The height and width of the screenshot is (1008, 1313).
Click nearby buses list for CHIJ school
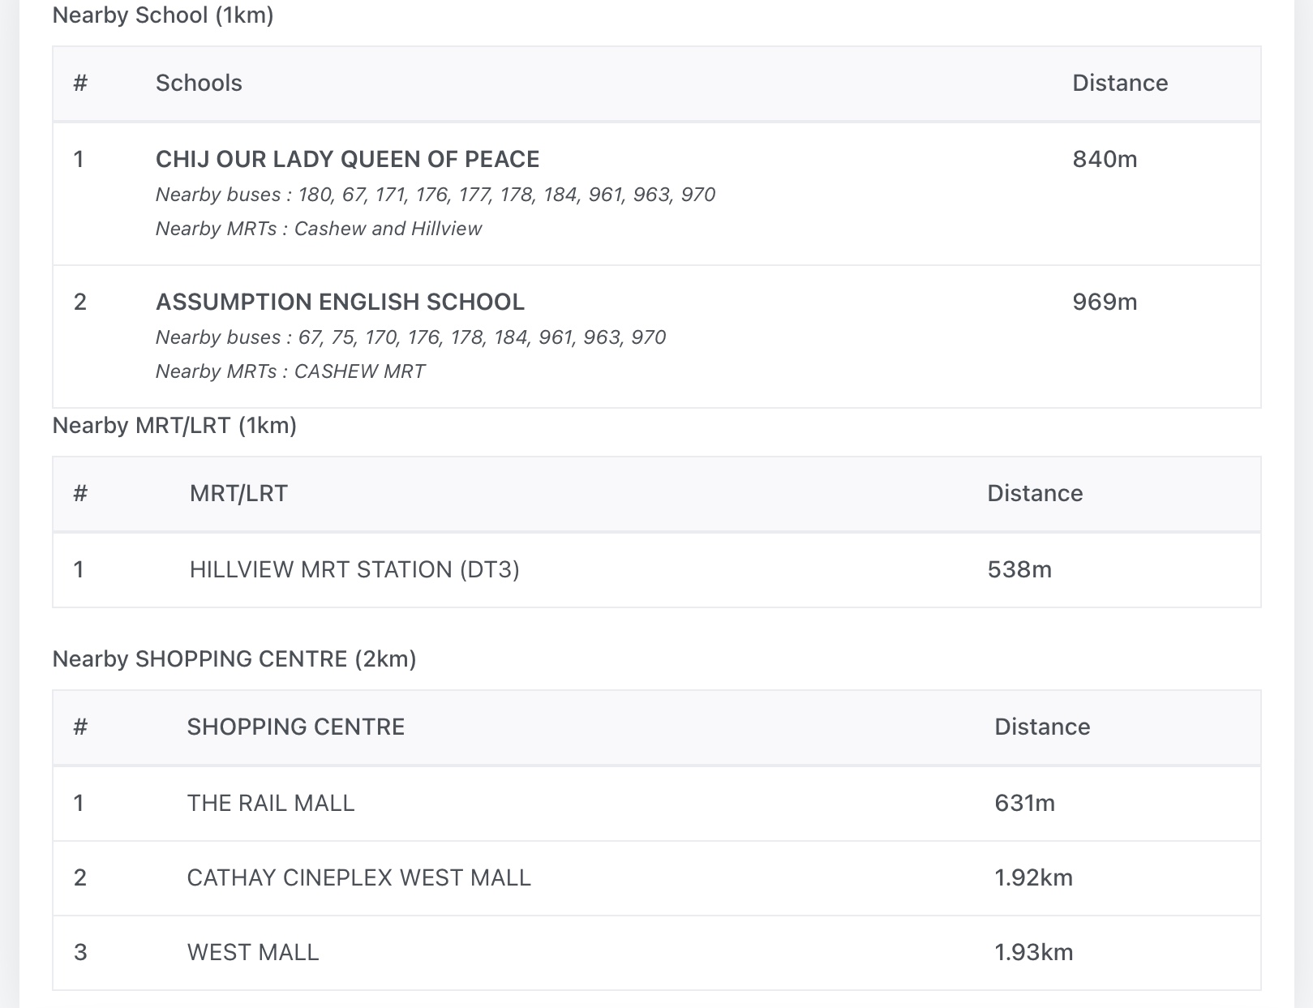click(x=436, y=195)
